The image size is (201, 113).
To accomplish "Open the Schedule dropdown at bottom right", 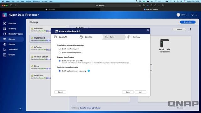I will 181,108.
